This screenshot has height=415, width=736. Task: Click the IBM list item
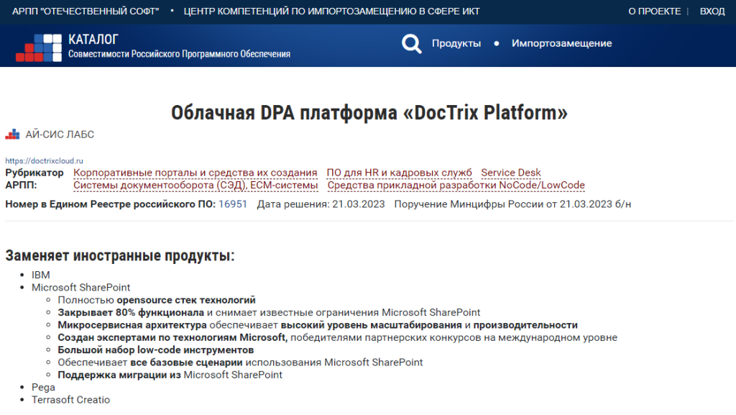41,275
